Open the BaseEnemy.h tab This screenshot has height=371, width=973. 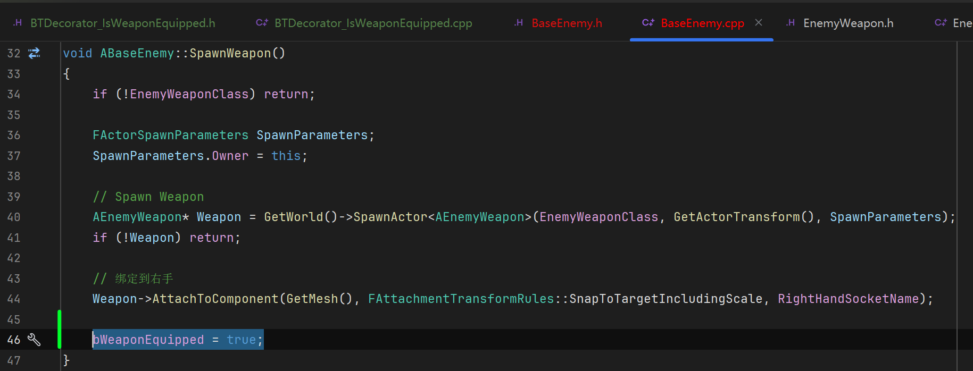pyautogui.click(x=567, y=23)
